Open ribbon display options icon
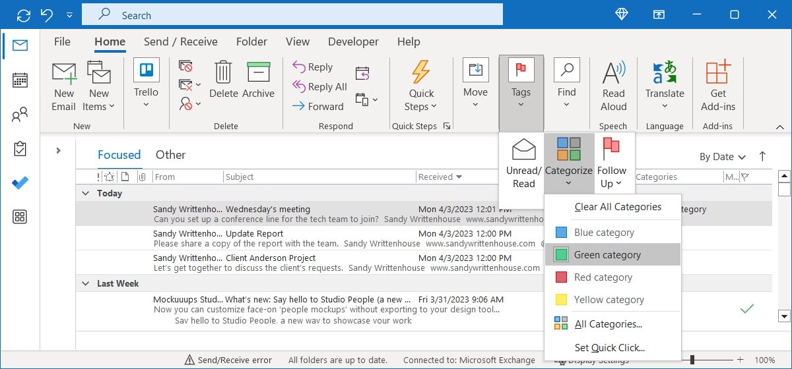This screenshot has width=792, height=369. pos(659,14)
